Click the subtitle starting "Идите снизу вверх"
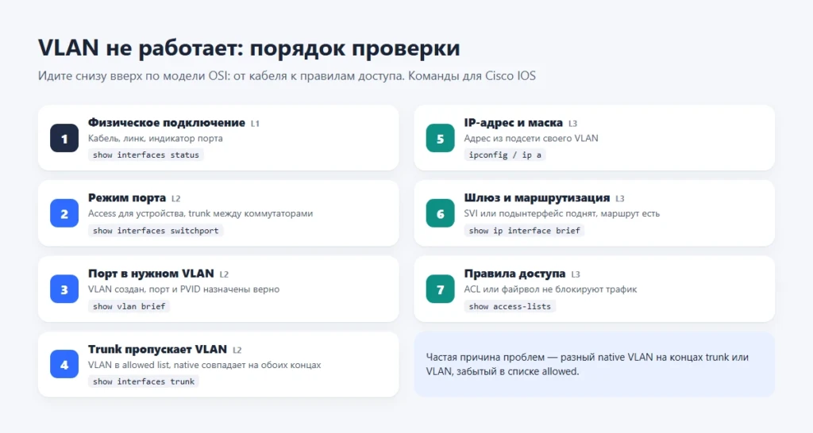The height and width of the screenshot is (433, 813). pyautogui.click(x=287, y=76)
